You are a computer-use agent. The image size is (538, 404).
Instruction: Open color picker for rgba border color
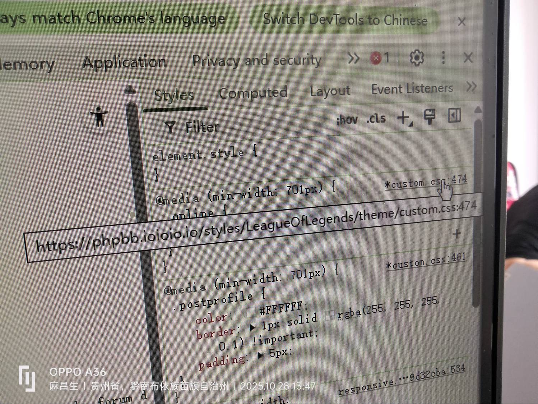pyautogui.click(x=330, y=316)
